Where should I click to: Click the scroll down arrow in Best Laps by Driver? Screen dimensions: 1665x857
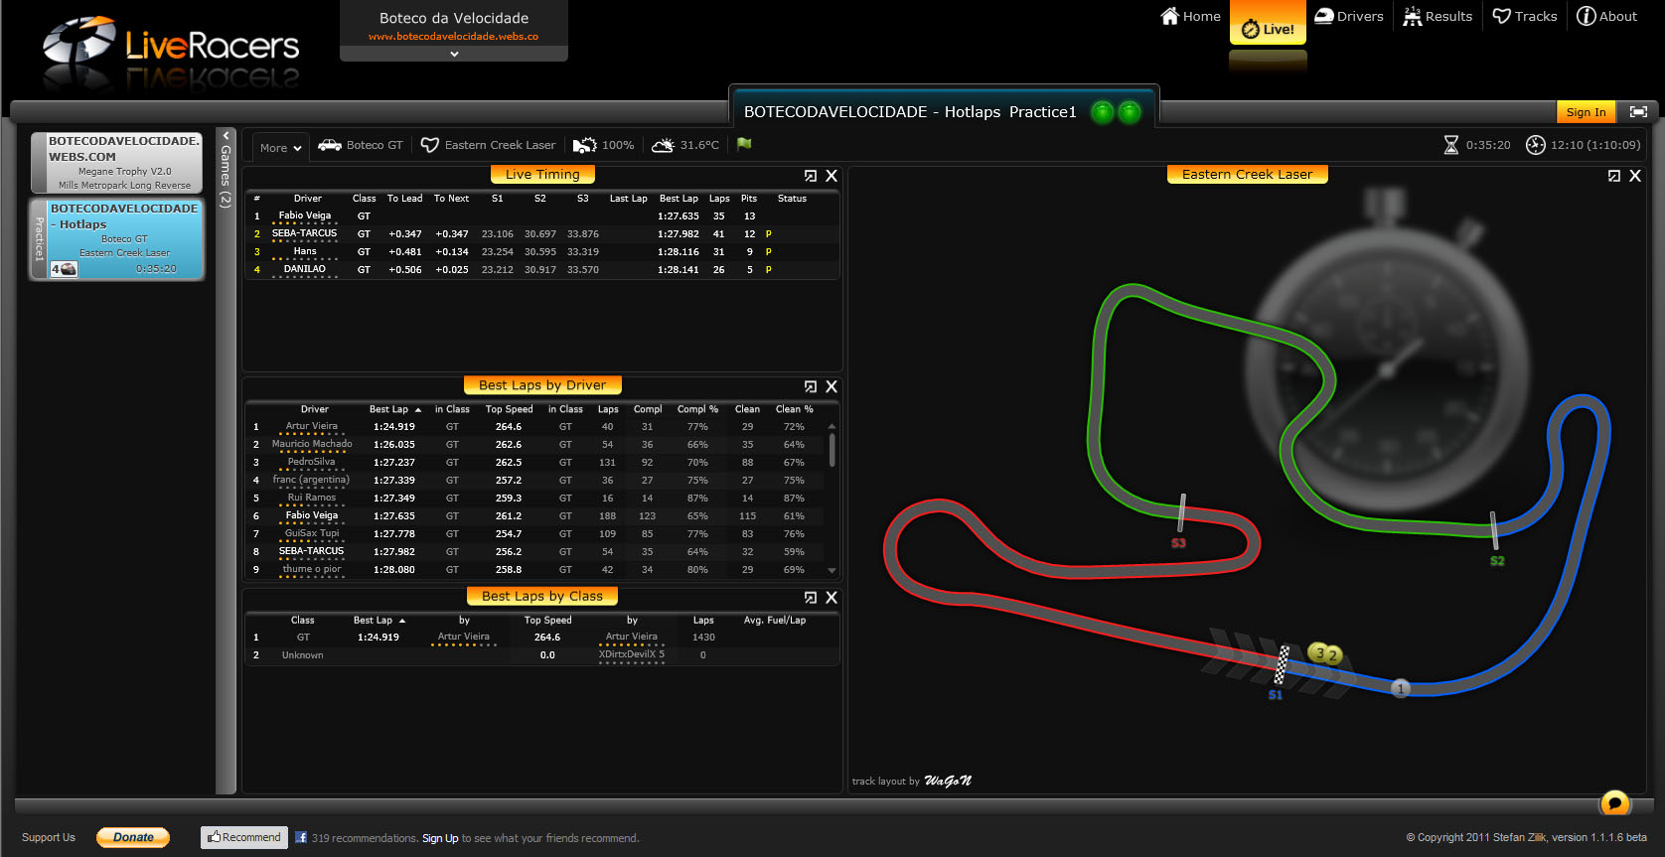pyautogui.click(x=832, y=571)
